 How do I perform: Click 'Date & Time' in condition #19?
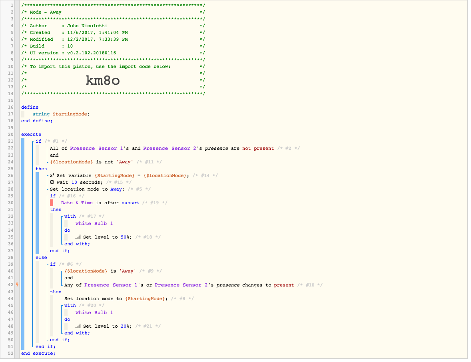click(x=77, y=203)
